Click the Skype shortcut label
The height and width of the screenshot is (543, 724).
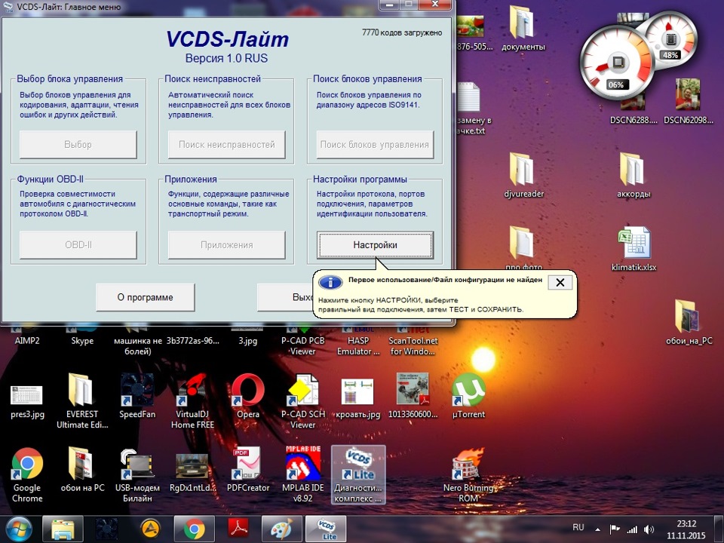pos(82,341)
